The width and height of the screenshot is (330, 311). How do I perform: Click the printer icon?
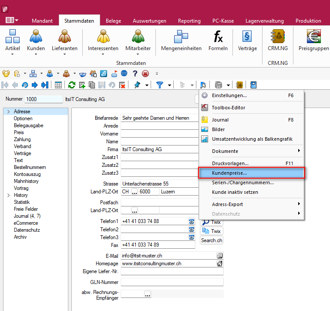[219, 85]
